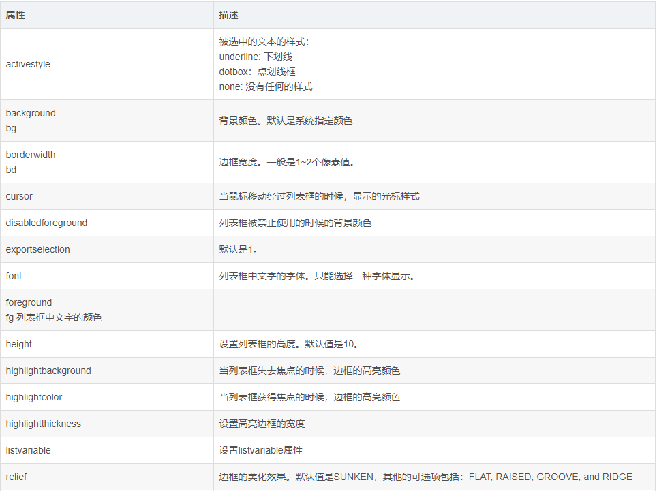Select the background property name
The image size is (657, 491).
(x=31, y=113)
